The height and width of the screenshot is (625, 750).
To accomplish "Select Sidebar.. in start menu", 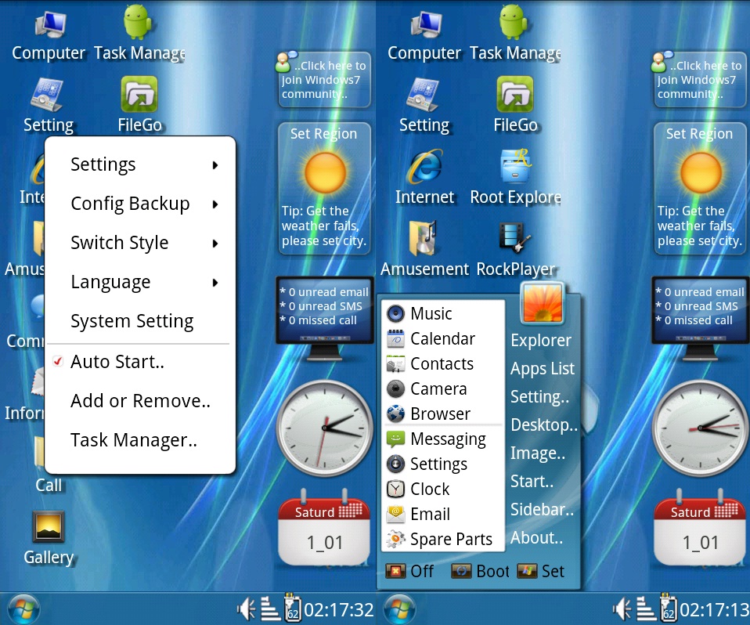I will click(x=542, y=510).
